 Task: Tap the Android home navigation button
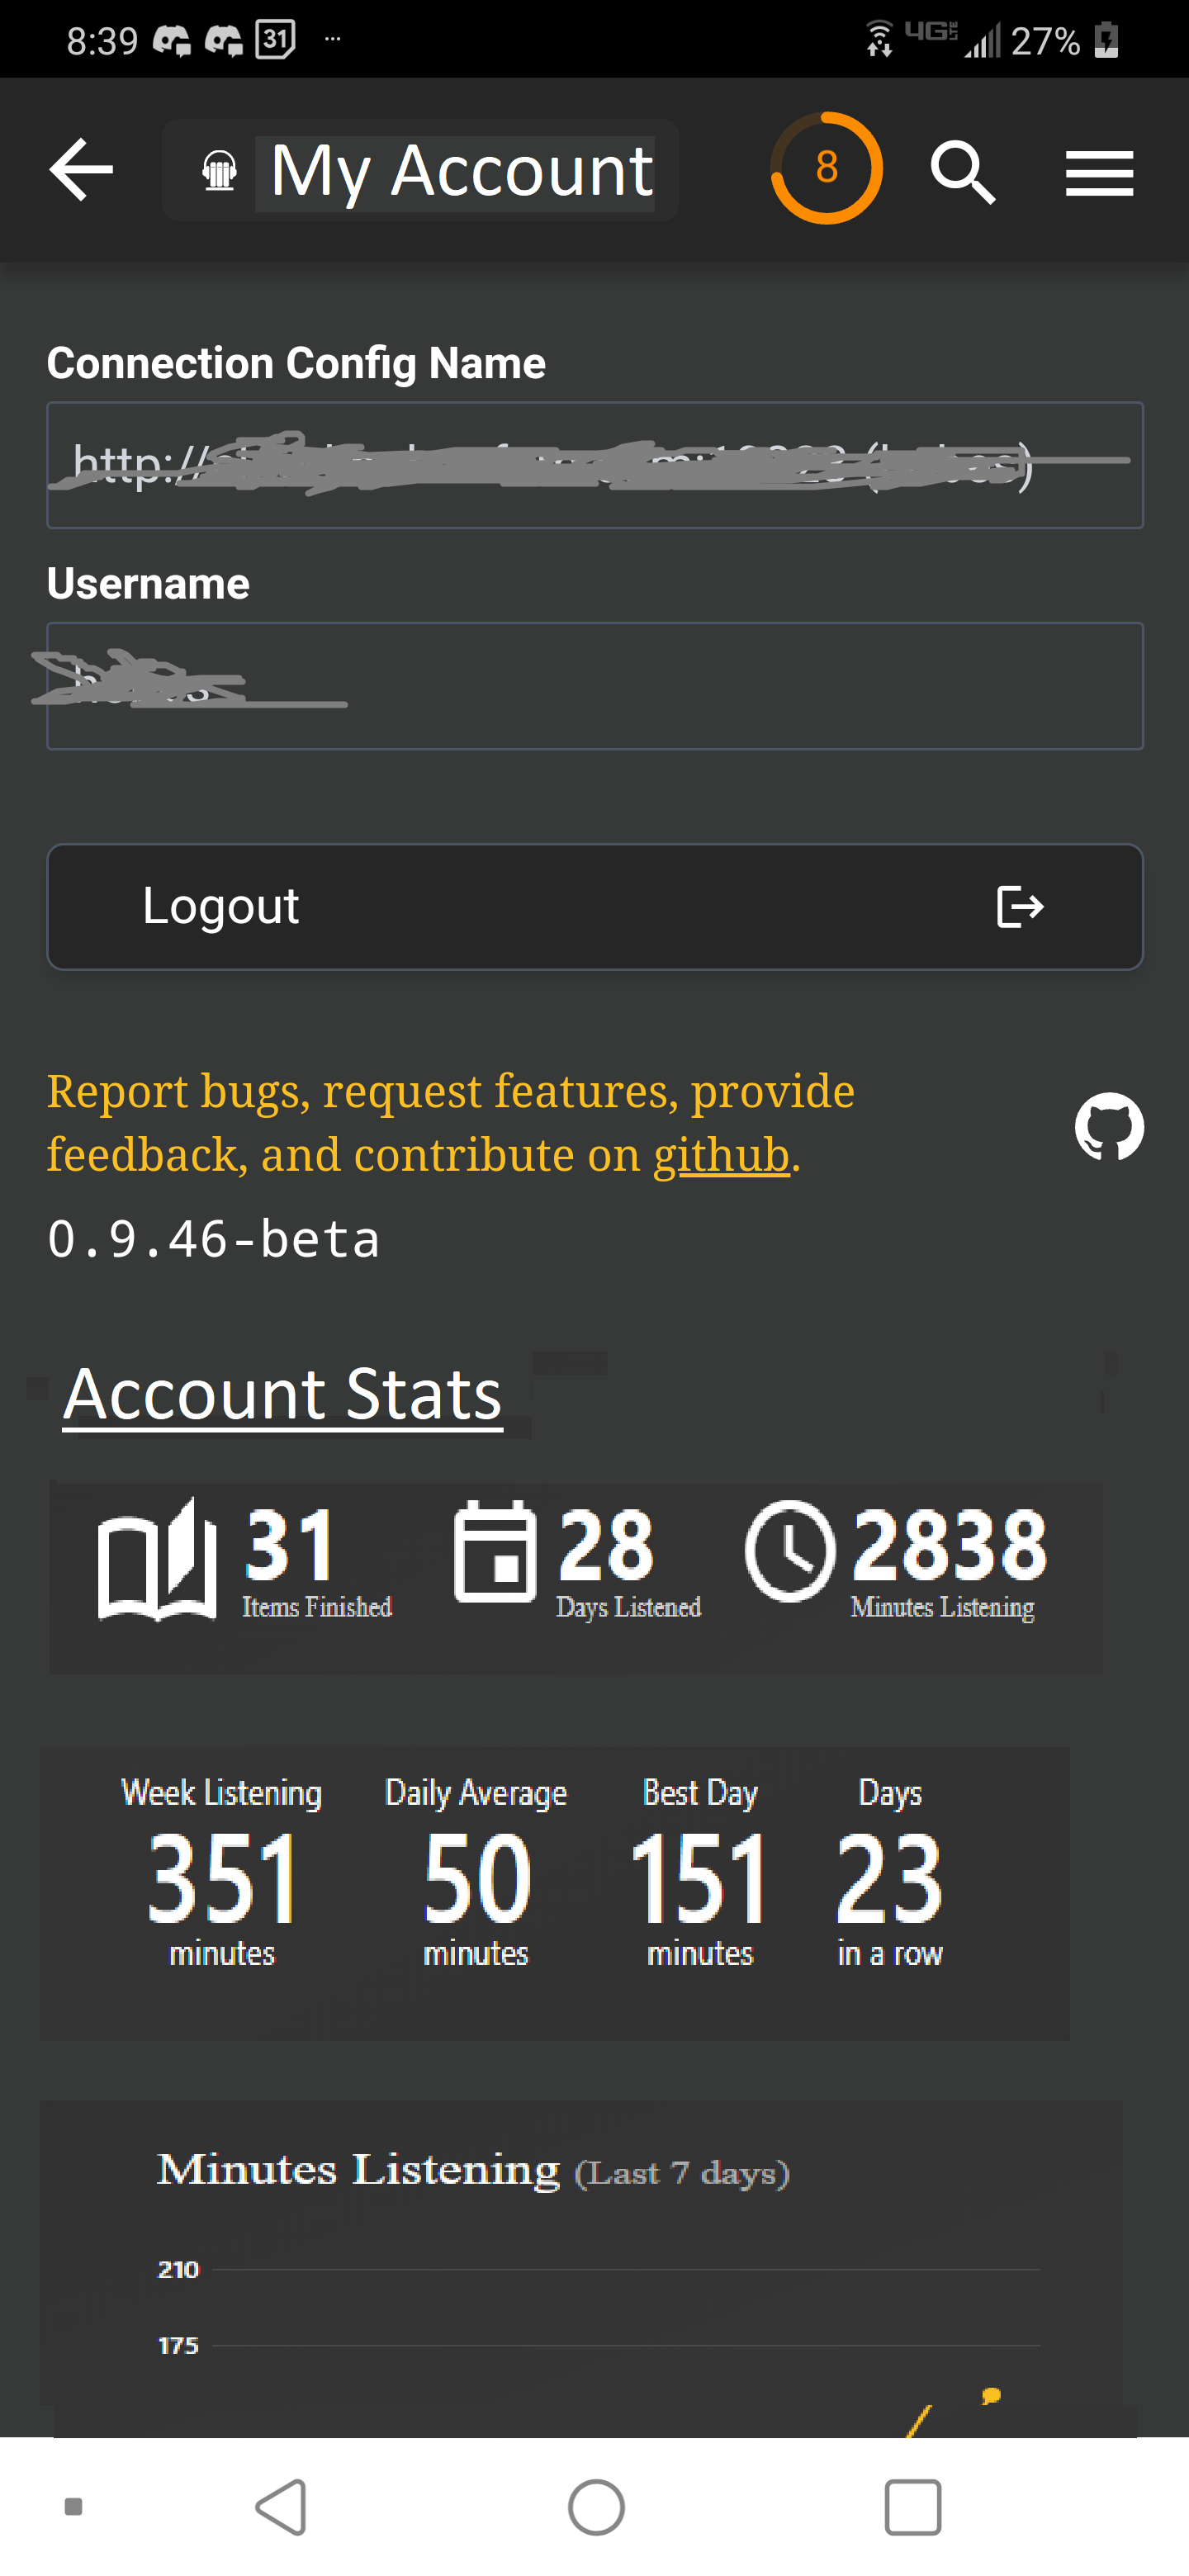[x=596, y=2507]
